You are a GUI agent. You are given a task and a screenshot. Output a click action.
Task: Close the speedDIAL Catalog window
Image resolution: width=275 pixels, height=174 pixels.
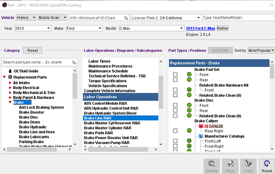271,5
